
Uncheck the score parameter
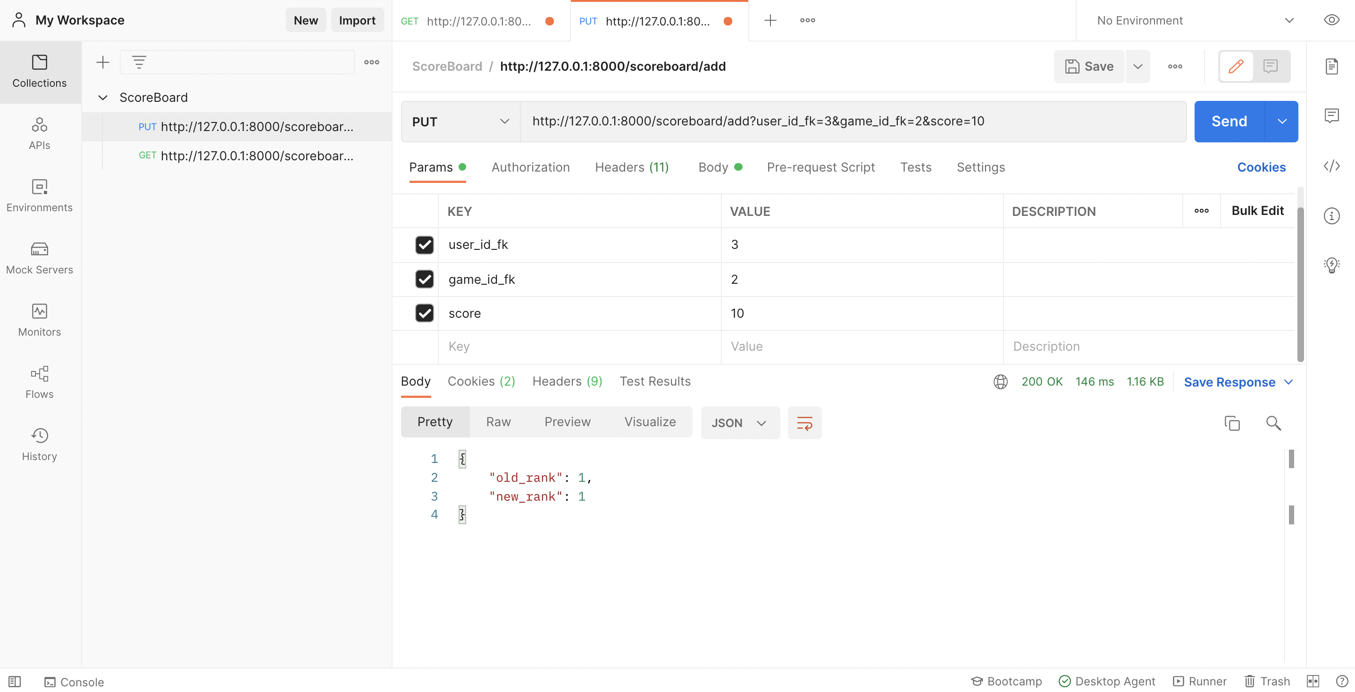click(425, 313)
